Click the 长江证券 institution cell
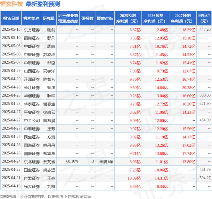This screenshot has height=199, width=212. [32, 87]
